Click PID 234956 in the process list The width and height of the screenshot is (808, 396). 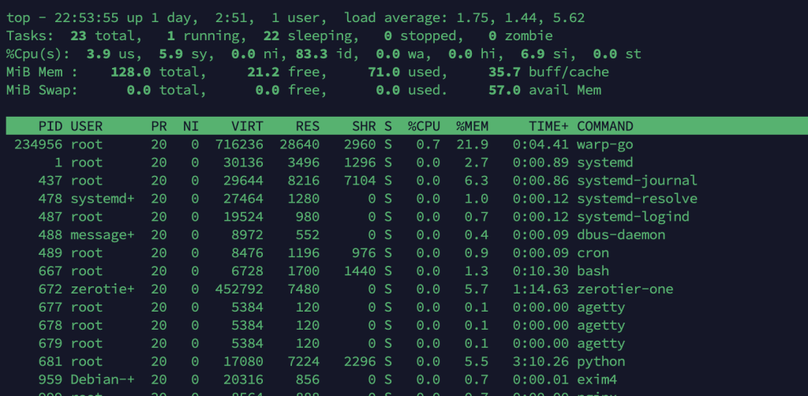click(x=38, y=144)
